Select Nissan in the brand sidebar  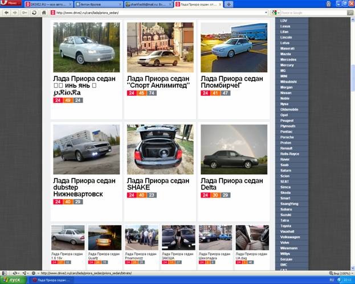pyautogui.click(x=285, y=93)
